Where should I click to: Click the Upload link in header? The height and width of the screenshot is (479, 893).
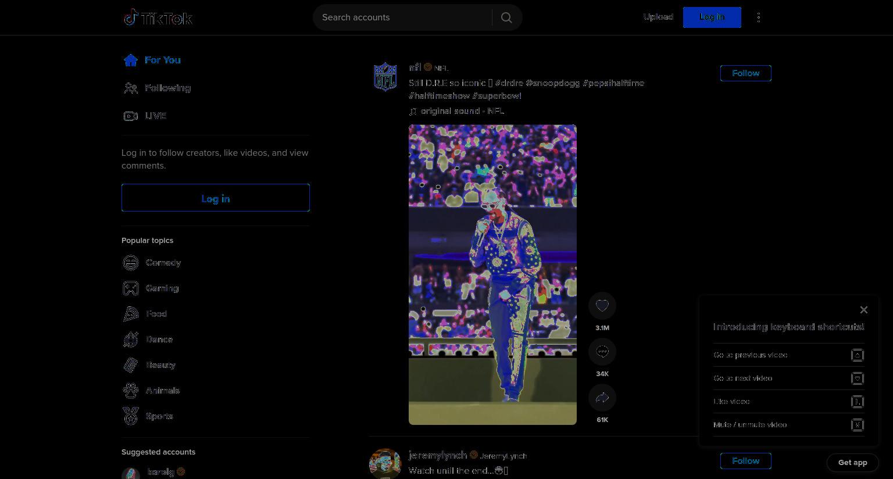pos(658,17)
